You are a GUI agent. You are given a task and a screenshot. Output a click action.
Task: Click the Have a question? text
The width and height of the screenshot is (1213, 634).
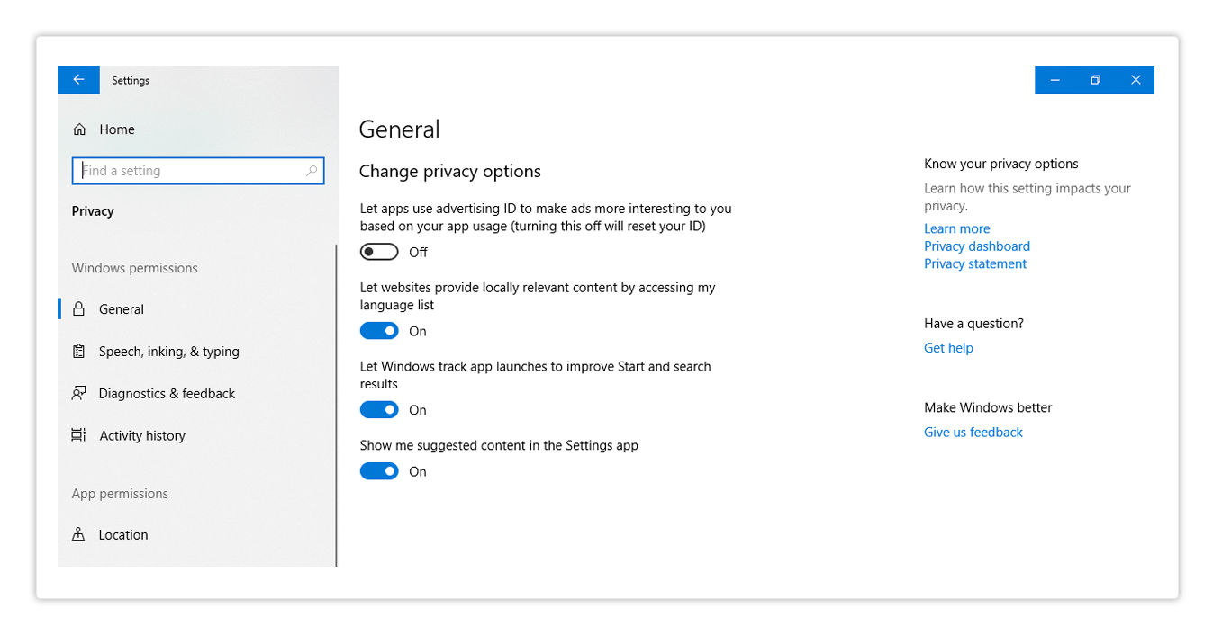973,324
